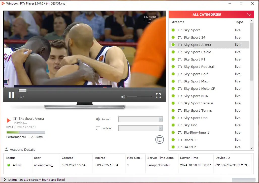Click the video display area
259x183 pixels.
(x=85, y=49)
